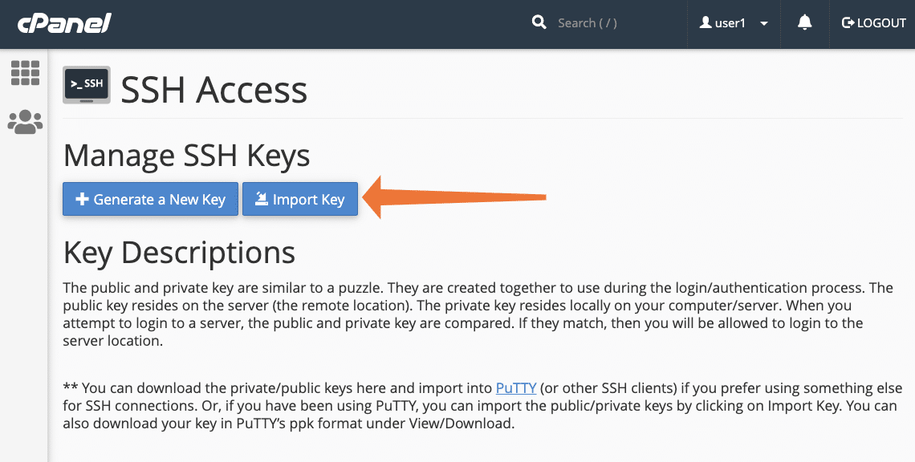Click the LOGOUT text link
This screenshot has width=915, height=462.
point(881,23)
